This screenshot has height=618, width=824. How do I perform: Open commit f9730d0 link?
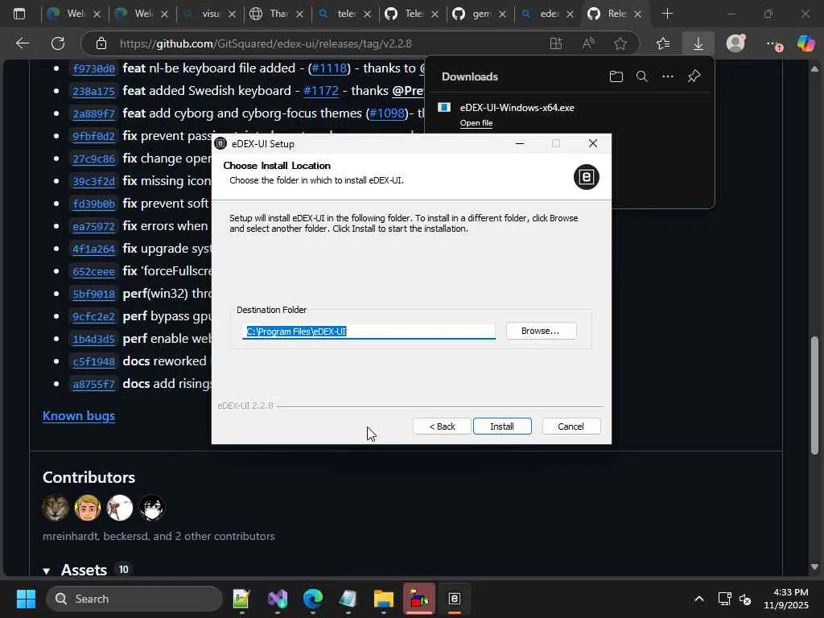tap(93, 68)
